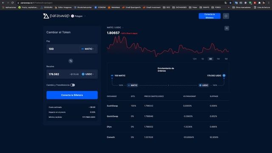Image resolution: width=272 pixels, height=153 pixels.
Task: Click the VS PARASWAP column header
Action: point(190,96)
